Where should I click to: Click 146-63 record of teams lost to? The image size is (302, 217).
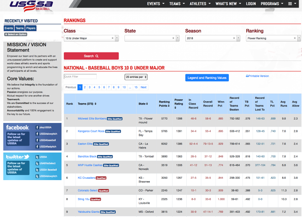tap(260, 119)
